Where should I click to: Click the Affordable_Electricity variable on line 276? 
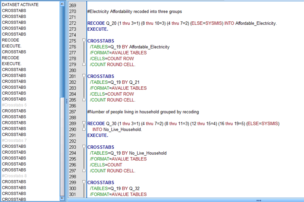pyautogui.click(x=149, y=47)
